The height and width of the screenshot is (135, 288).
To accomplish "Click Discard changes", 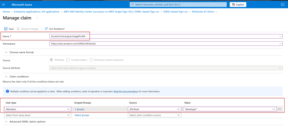I will (30, 29).
